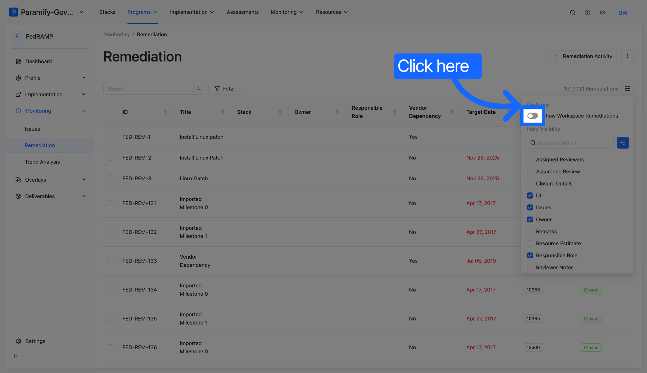
Task: Click the Remediation Activity button
Action: (x=583, y=56)
